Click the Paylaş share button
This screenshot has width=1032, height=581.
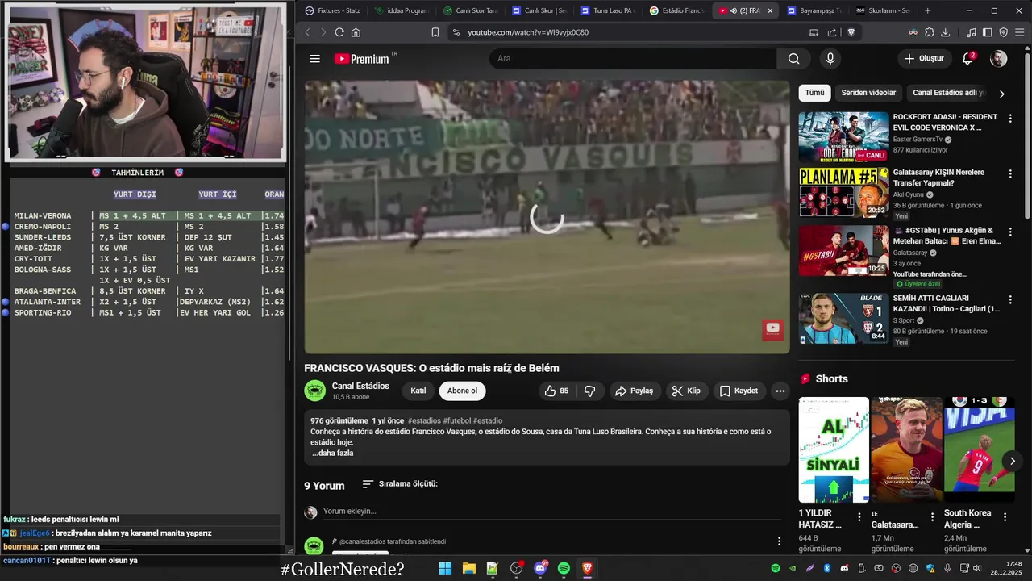click(x=635, y=391)
